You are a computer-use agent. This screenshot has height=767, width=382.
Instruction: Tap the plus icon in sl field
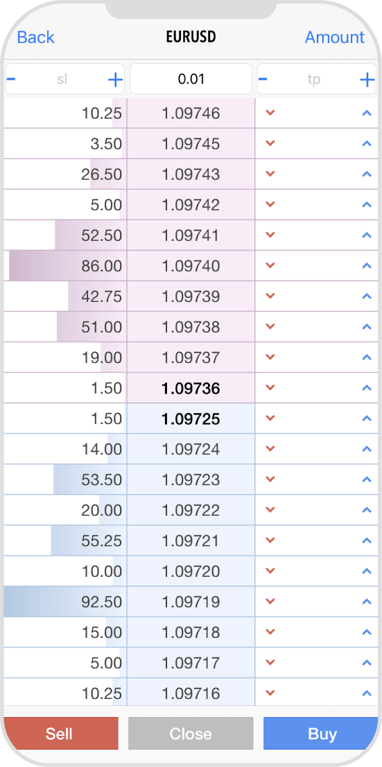[115, 79]
